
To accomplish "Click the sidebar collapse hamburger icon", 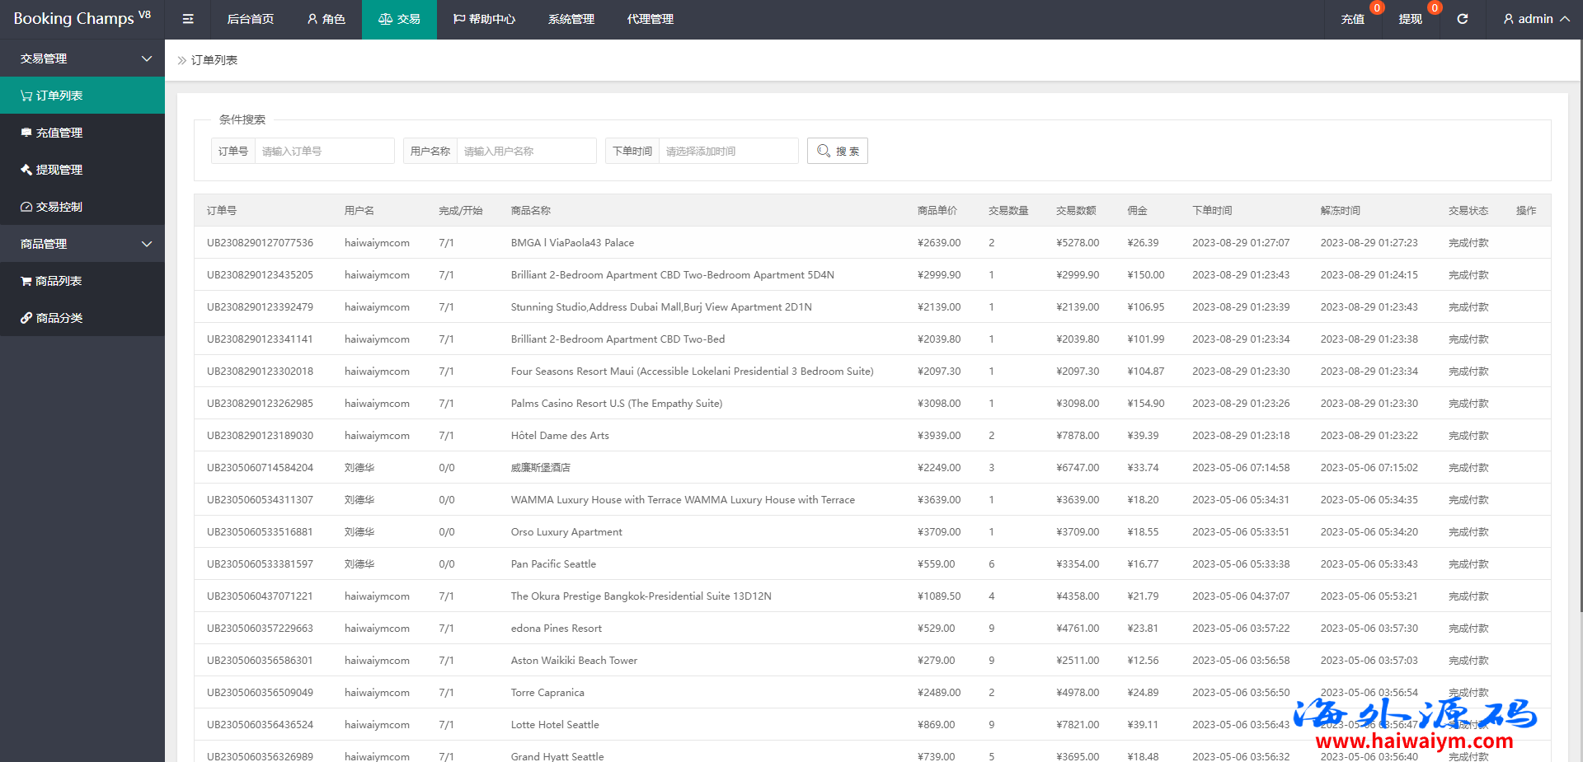I will coord(188,19).
